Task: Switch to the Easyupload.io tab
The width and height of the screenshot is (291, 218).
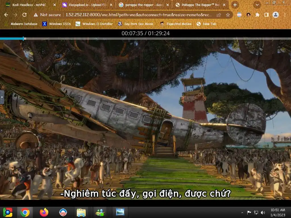Action: click(87, 5)
